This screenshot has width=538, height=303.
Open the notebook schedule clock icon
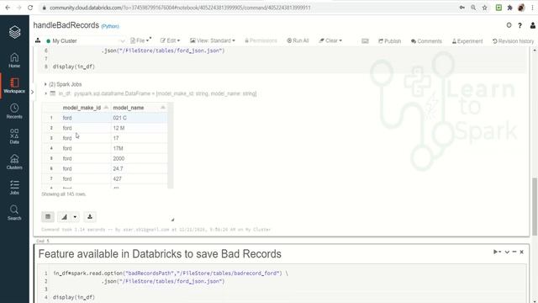coord(509,25)
